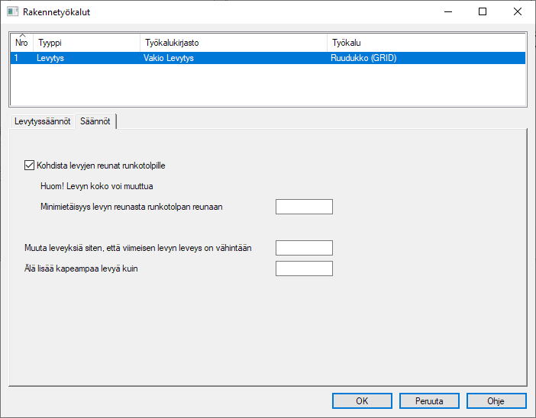
Task: Close the Rakennetyökalut dialog
Action: pos(518,12)
